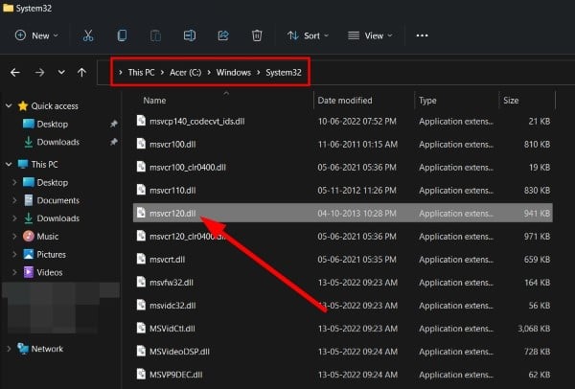The width and height of the screenshot is (575, 389).
Task: Select Network in navigation pane
Action: (47, 349)
